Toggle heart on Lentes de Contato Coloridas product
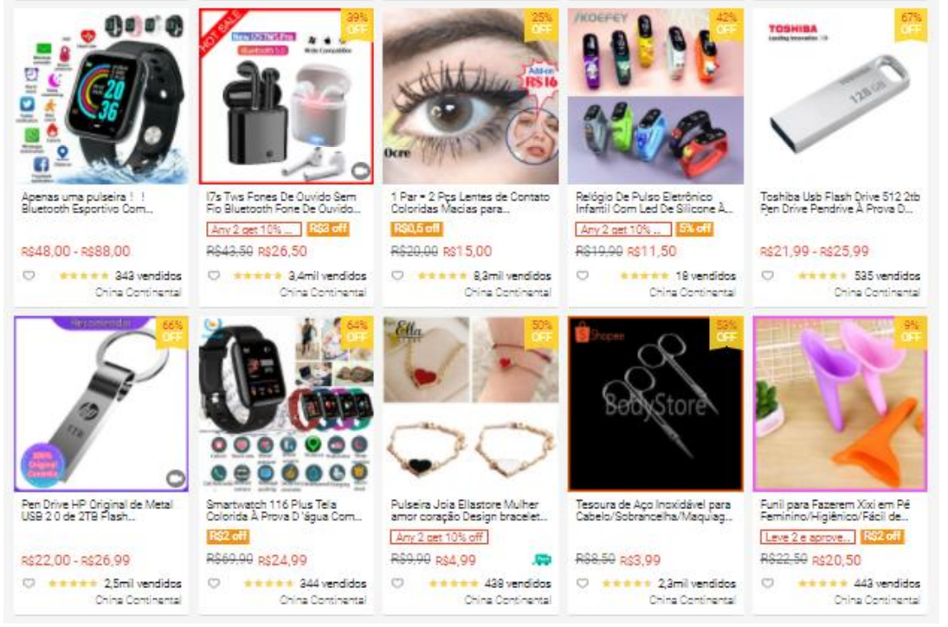 pos(397,275)
